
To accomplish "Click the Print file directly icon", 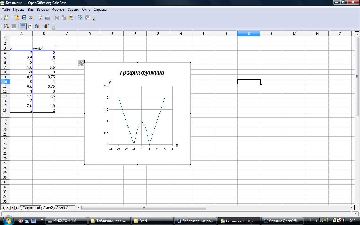I will (x=48, y=17).
